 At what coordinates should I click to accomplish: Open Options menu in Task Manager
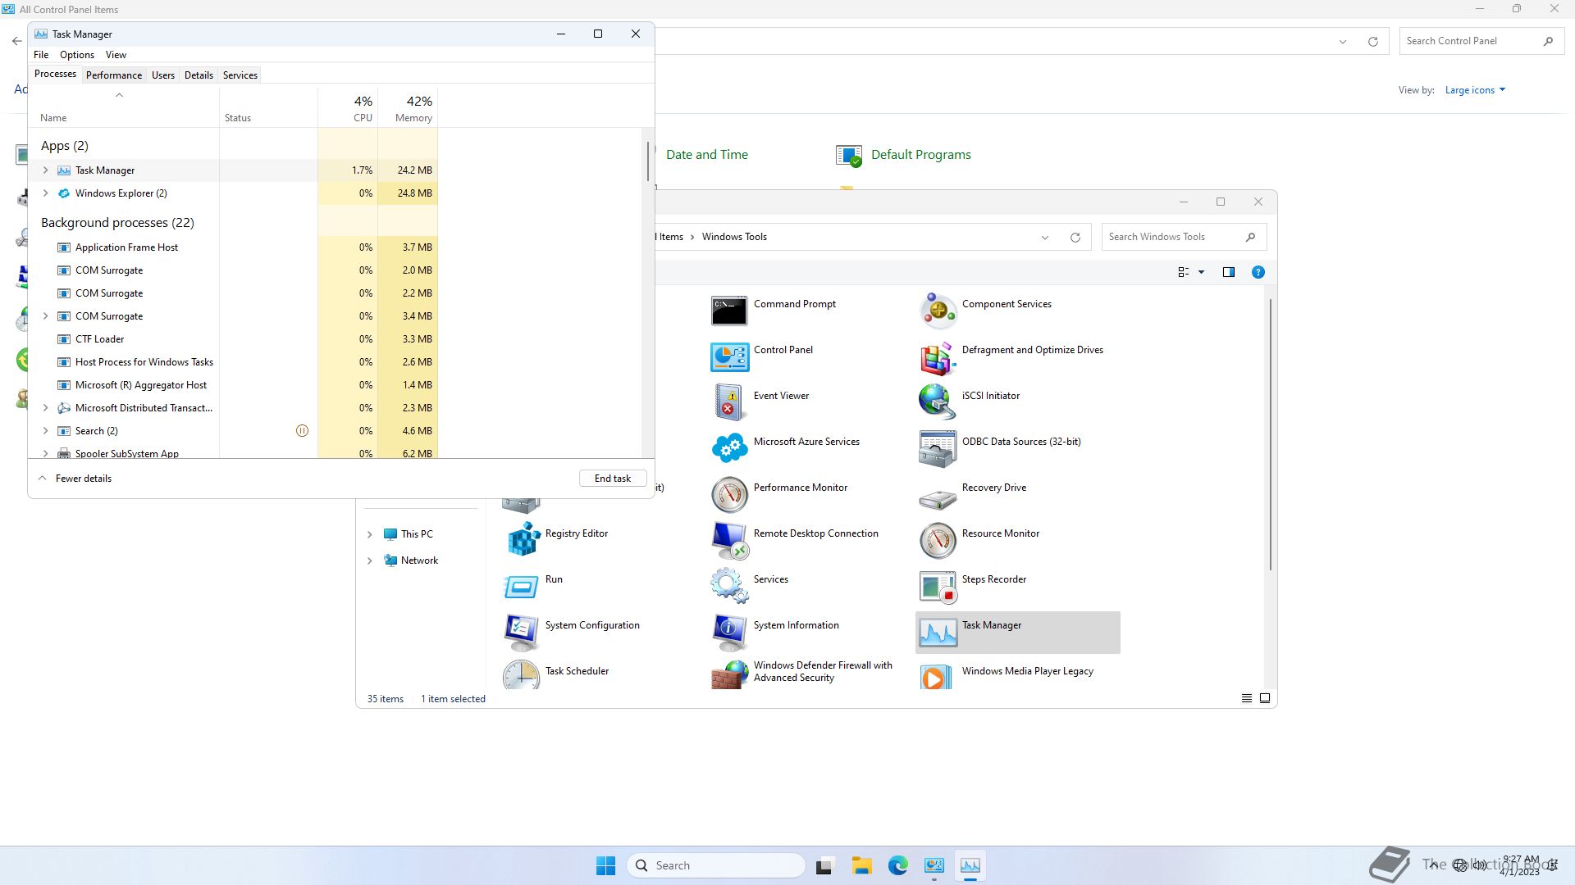point(77,55)
